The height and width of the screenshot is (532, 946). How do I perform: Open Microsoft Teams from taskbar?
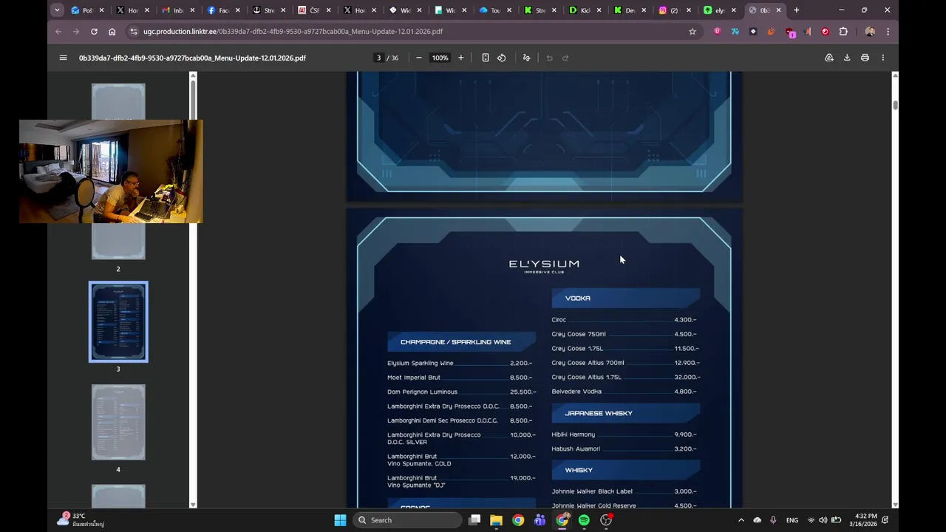(540, 520)
